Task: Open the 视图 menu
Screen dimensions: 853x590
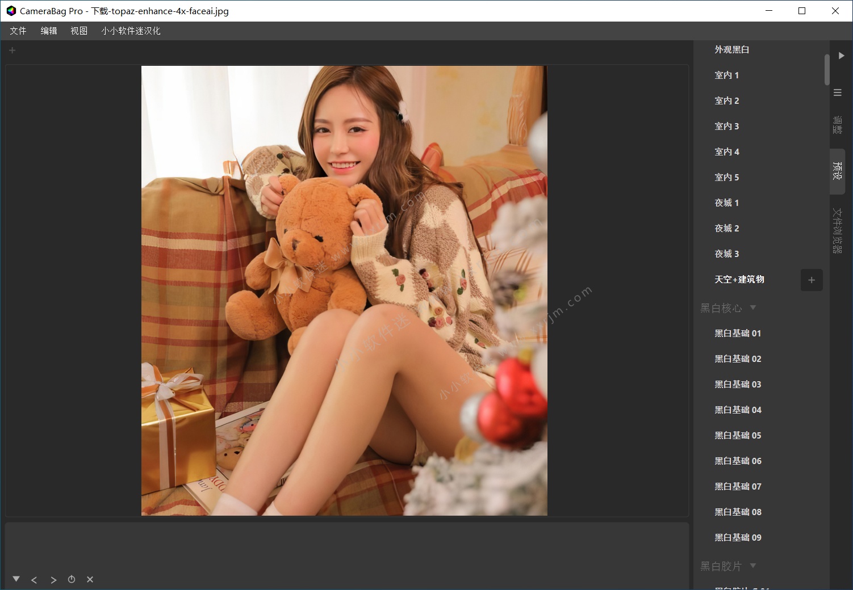Action: [79, 31]
